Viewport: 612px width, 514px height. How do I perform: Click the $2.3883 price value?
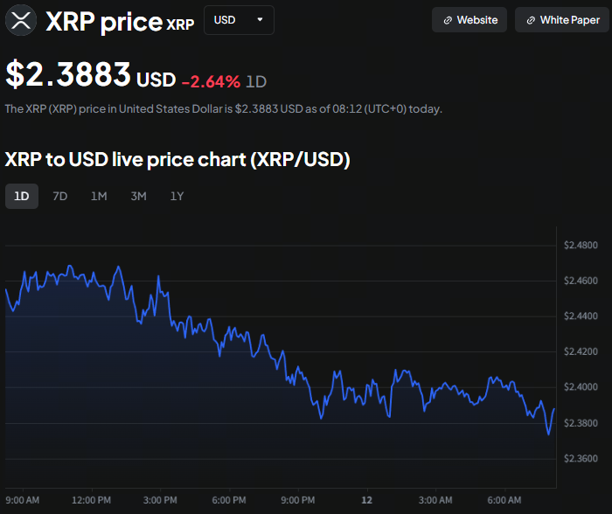tap(69, 75)
